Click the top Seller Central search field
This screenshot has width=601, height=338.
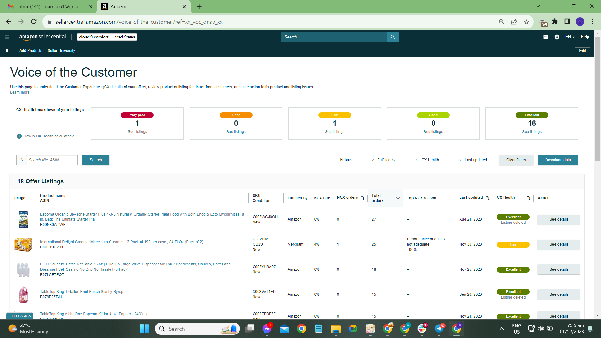click(x=334, y=37)
